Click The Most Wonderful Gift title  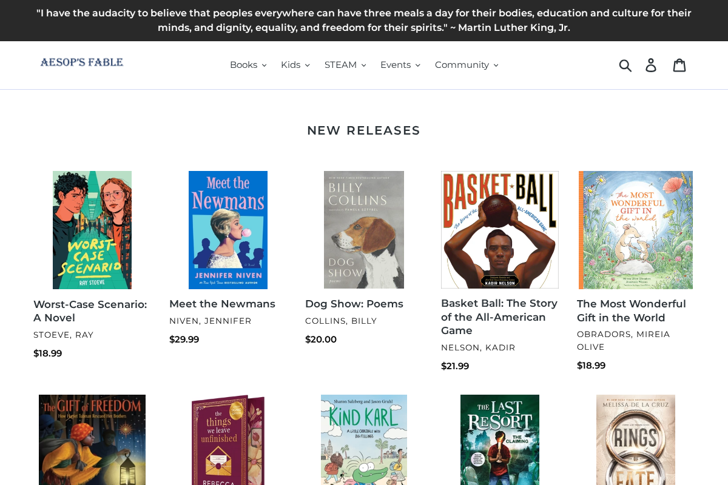(x=631, y=310)
